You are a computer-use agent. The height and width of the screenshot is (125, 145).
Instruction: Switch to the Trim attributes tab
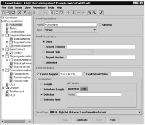coord(84,89)
